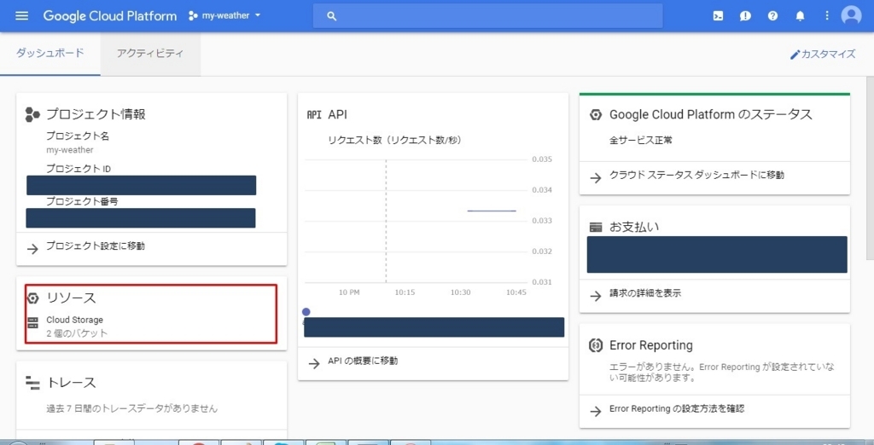This screenshot has width=874, height=445.
Task: Click the 2 個のバケット text
Action: (77, 333)
